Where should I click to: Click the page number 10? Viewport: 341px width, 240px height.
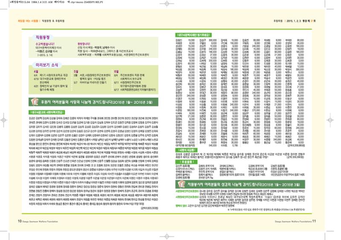pyautogui.click(x=20, y=221)
